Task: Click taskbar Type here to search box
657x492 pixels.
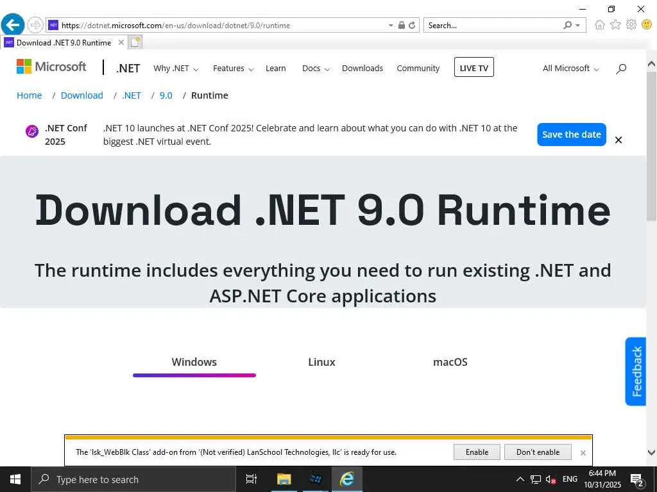Action: pyautogui.click(x=133, y=479)
